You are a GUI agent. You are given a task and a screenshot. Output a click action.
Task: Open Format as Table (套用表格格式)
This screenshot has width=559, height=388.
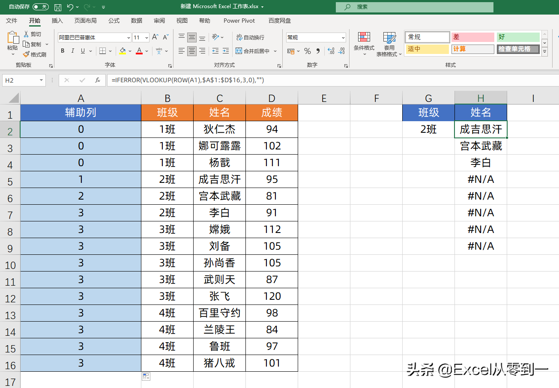pyautogui.click(x=389, y=44)
